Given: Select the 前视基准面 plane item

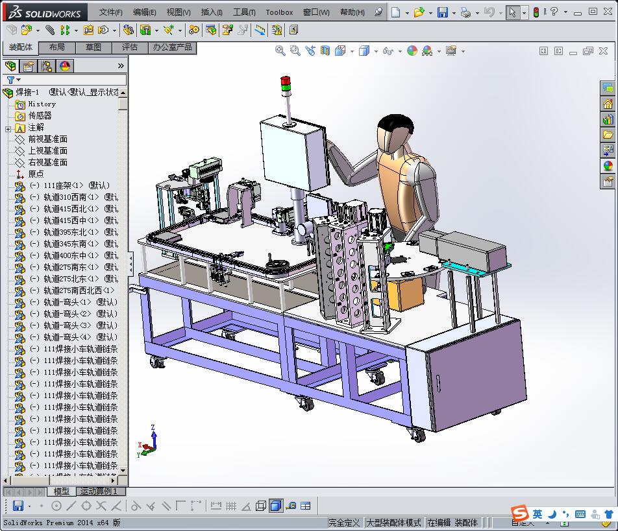Looking at the screenshot, I should pos(47,139).
